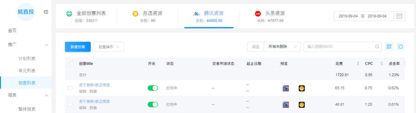Tick the checkbox of the first creative row
The width and height of the screenshot is (416, 113).
pyautogui.click(x=70, y=88)
